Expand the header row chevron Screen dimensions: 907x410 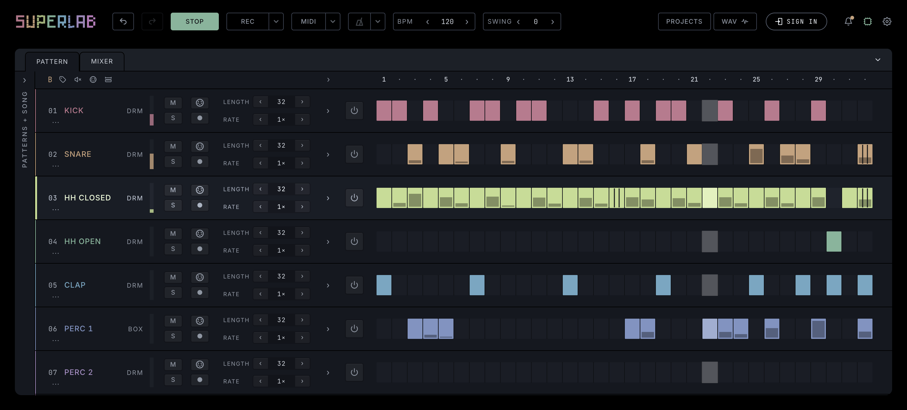tap(328, 80)
